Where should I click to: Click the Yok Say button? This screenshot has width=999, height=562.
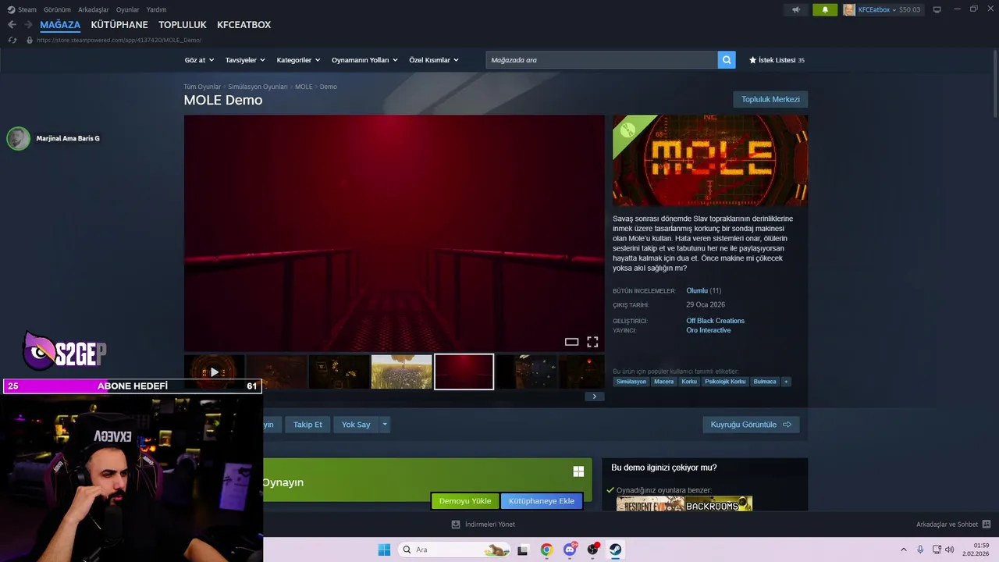[356, 425]
